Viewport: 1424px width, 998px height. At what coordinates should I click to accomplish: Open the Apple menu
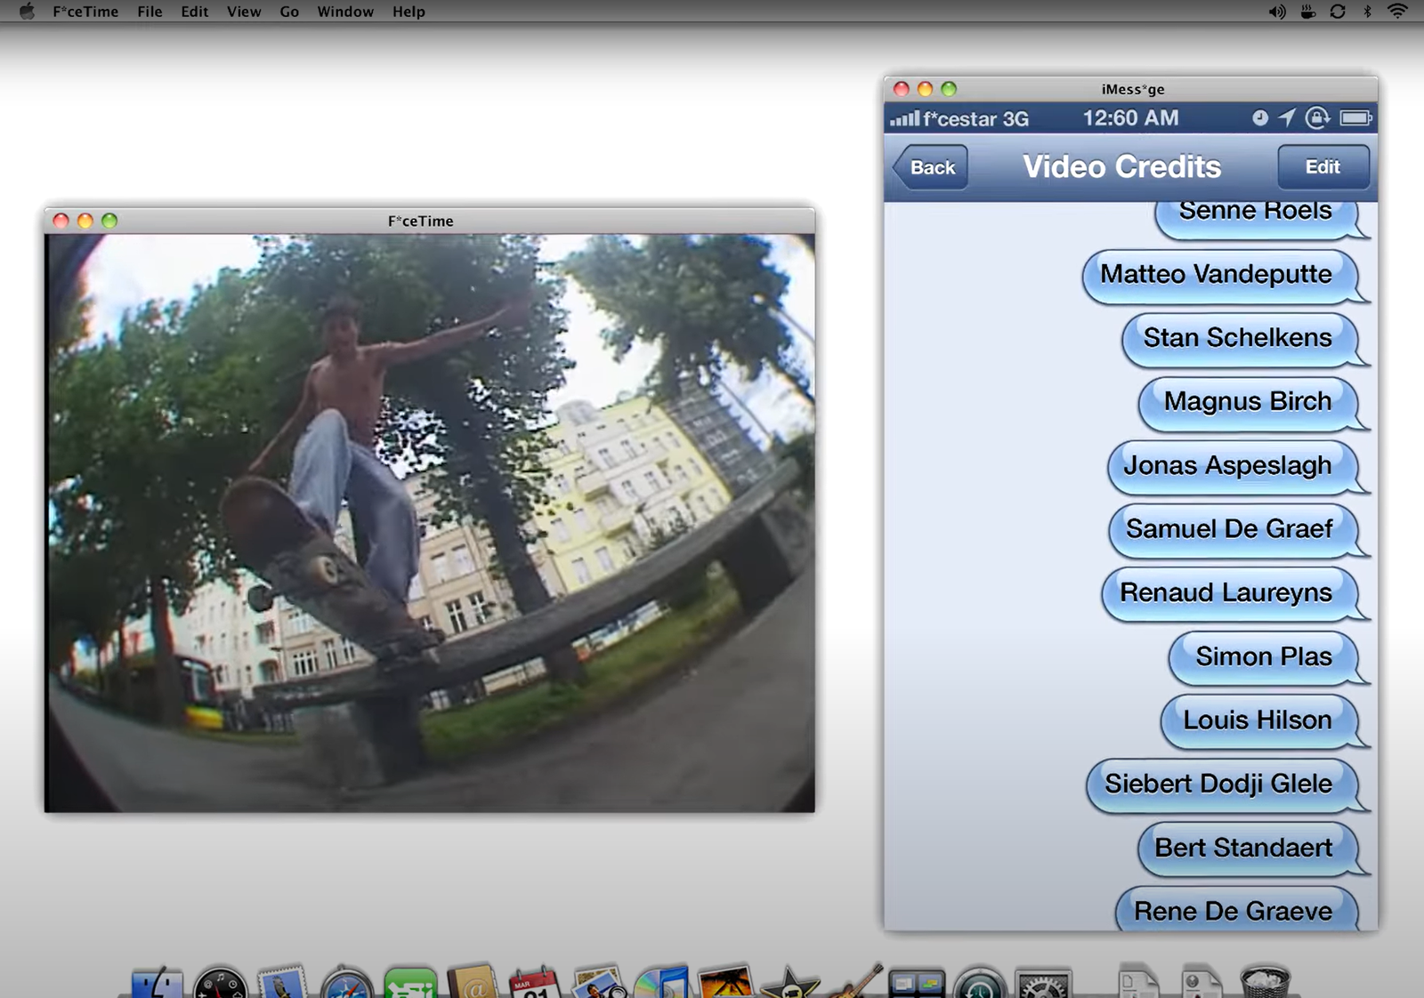click(x=27, y=12)
